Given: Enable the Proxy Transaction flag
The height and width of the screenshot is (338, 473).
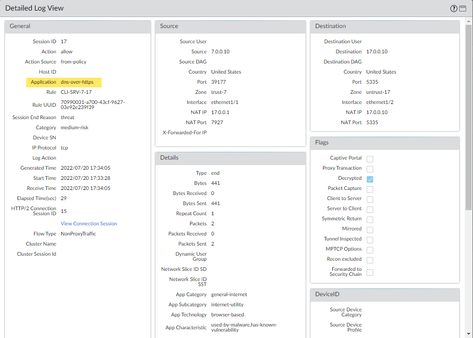Looking at the screenshot, I should pos(370,169).
